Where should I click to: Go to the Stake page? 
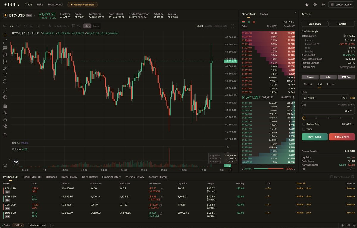tap(40, 4)
